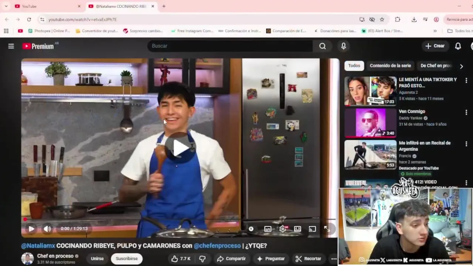Ask about the video with Preguntar
Viewport: 473px width, 266px height.
point(270,259)
